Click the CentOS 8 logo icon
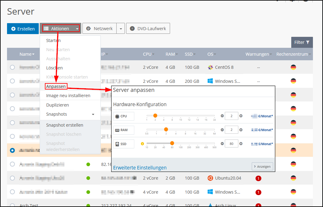 pyautogui.click(x=210, y=67)
